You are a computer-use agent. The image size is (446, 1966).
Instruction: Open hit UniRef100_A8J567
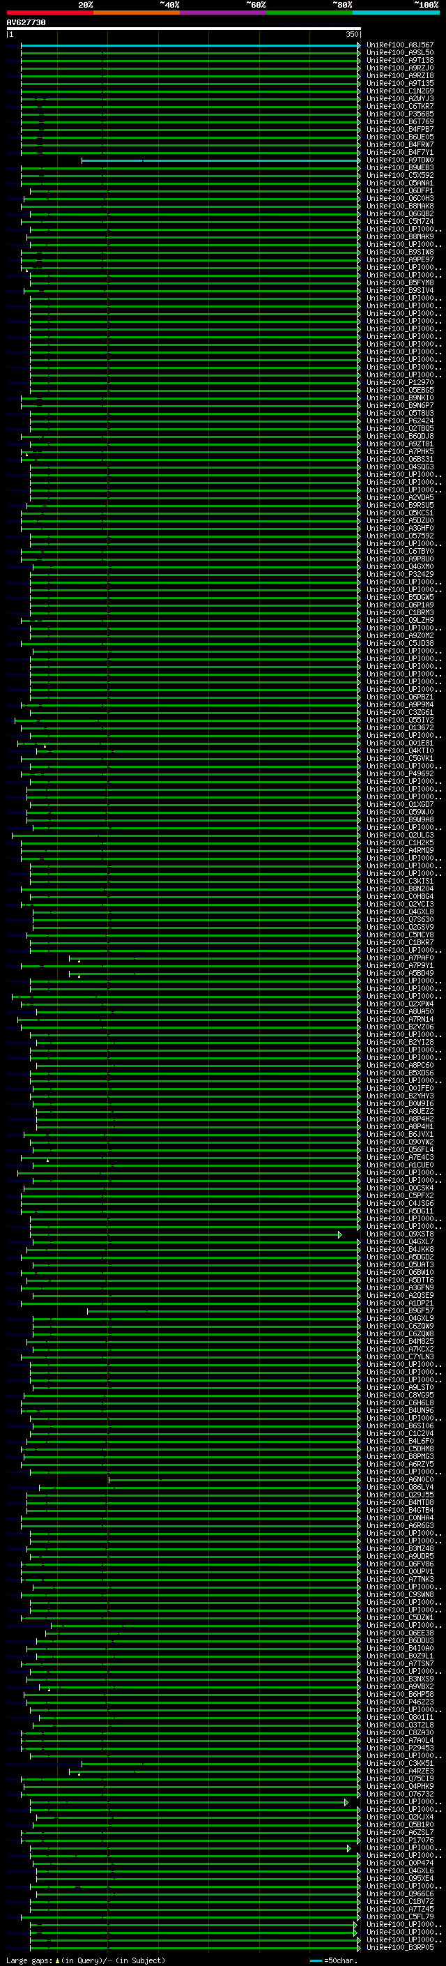click(400, 45)
